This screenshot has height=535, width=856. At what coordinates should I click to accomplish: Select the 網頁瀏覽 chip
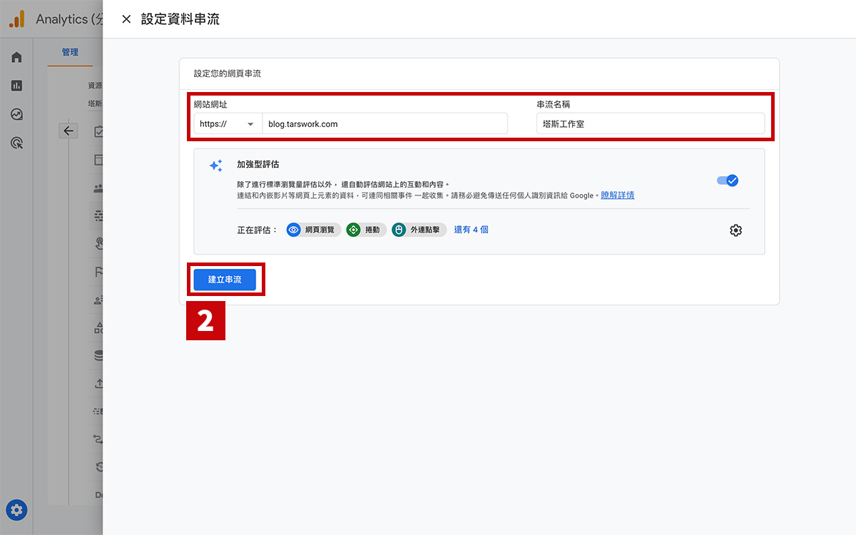pyautogui.click(x=313, y=230)
